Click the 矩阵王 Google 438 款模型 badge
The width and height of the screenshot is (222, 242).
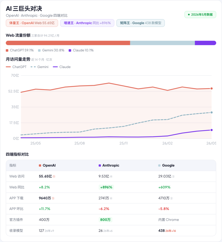[x=141, y=23]
